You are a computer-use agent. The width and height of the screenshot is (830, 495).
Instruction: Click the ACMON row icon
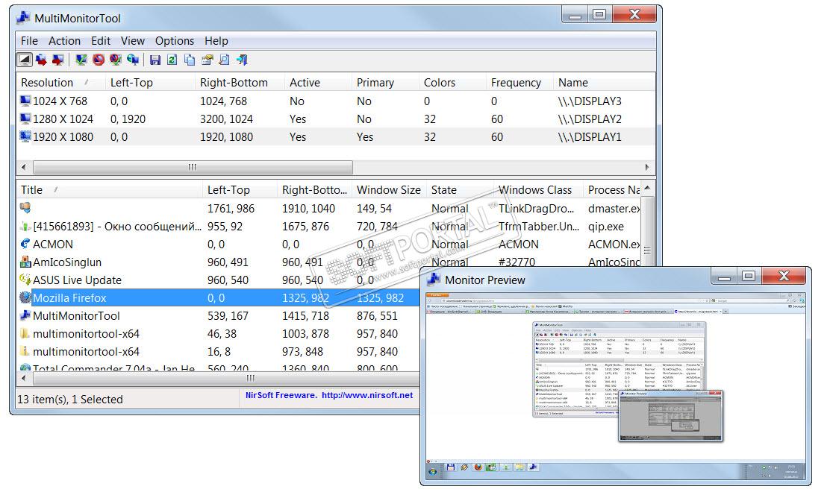pos(25,244)
